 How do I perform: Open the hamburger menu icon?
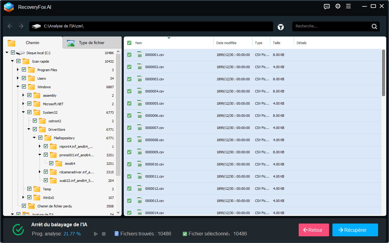(349, 6)
